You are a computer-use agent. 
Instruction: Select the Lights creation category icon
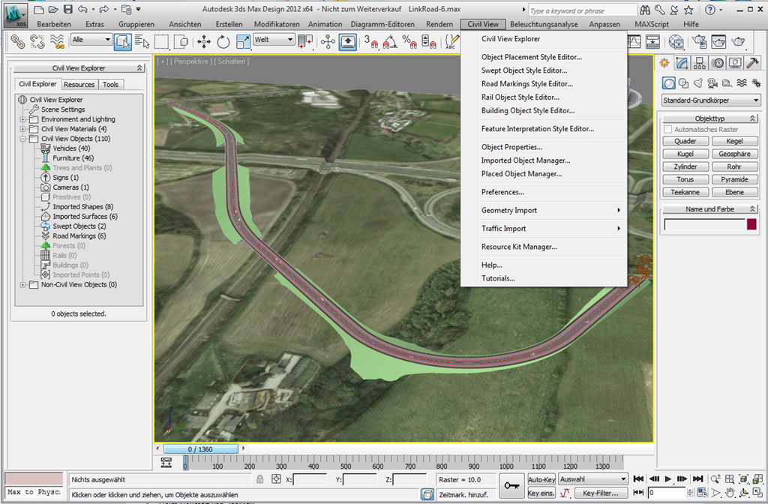pyautogui.click(x=699, y=82)
